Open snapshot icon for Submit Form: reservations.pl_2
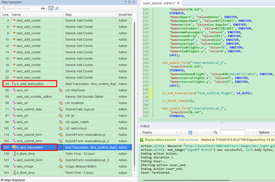The height and width of the screenshot is (182, 275). [x=61, y=141]
